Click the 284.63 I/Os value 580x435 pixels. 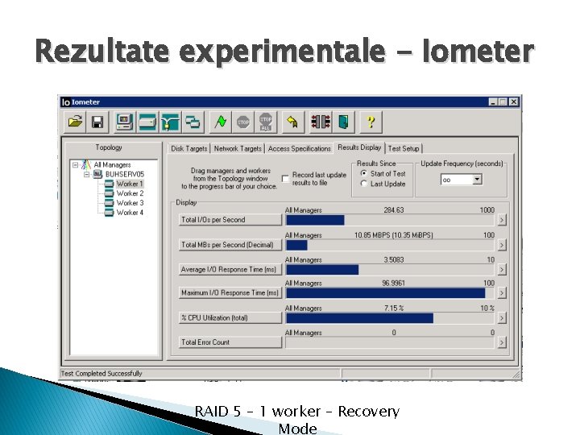tap(394, 210)
